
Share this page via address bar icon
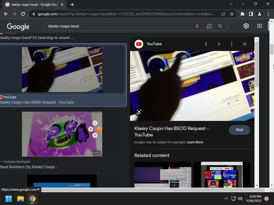(x=223, y=14)
